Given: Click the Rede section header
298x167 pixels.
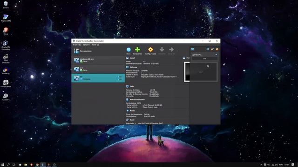Looking at the screenshot, I should (x=132, y=120).
